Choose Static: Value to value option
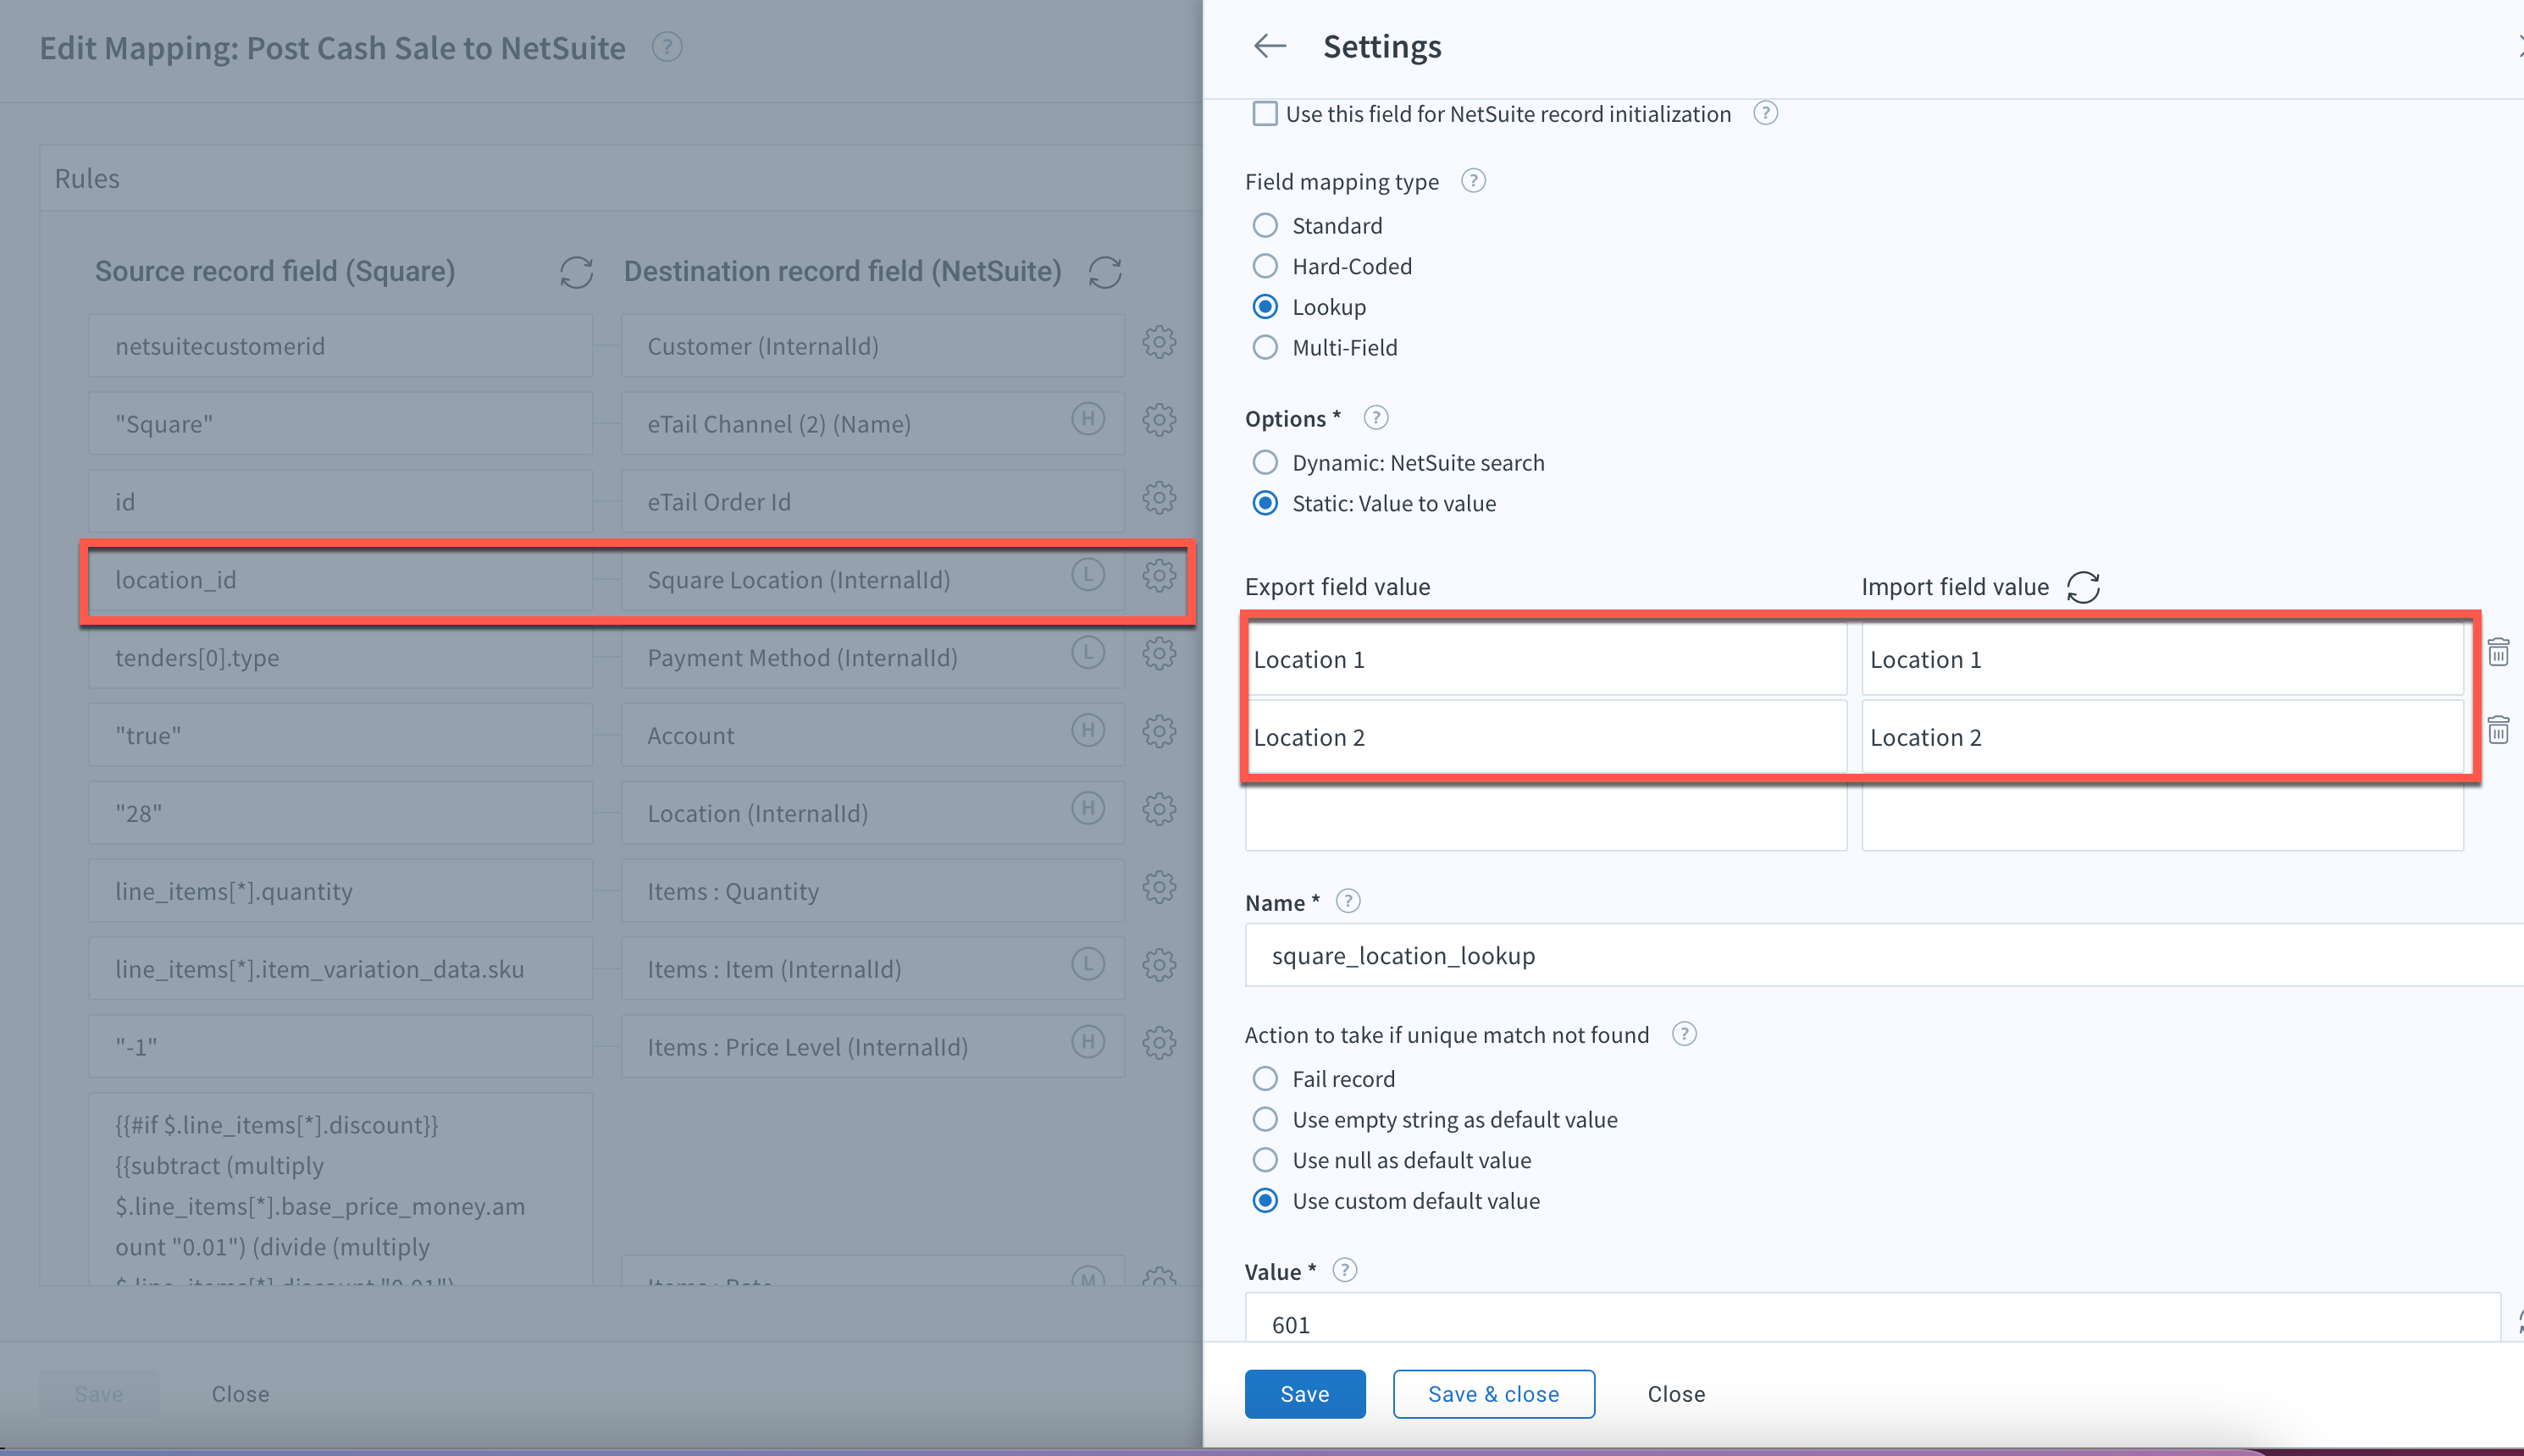The height and width of the screenshot is (1456, 2524). pyautogui.click(x=1265, y=503)
